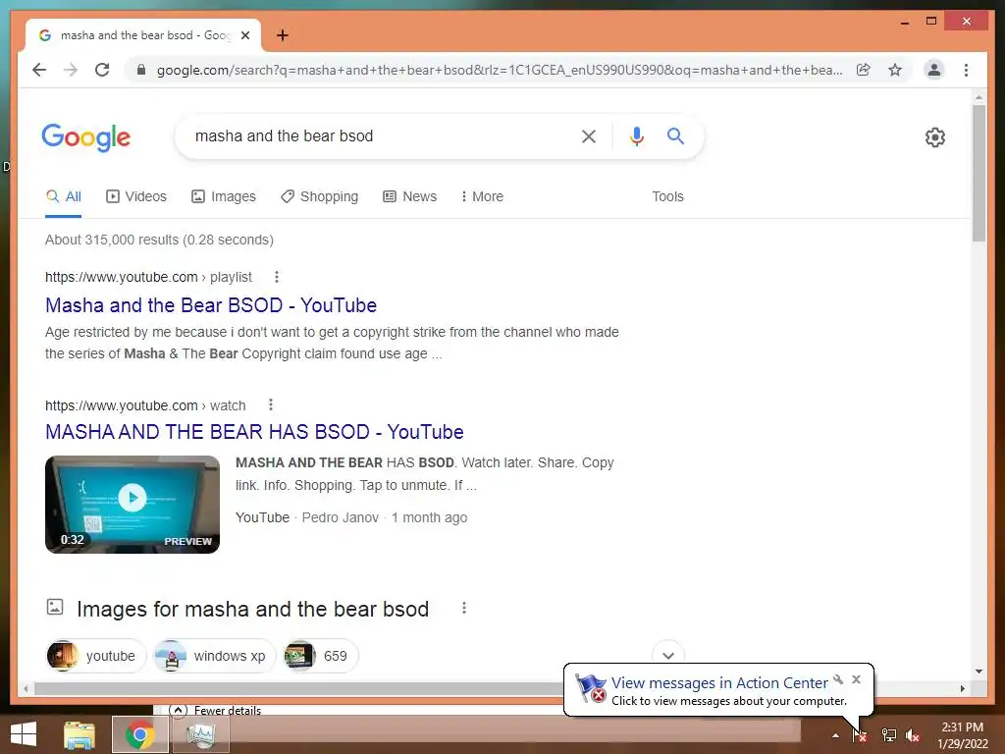The image size is (1005, 754).
Task: Click in the Google search text field
Action: (x=378, y=135)
